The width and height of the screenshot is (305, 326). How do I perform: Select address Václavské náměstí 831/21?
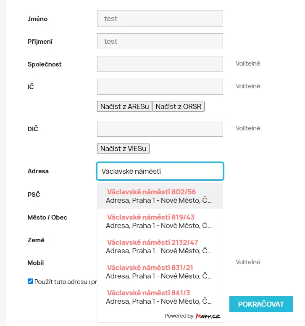[160, 272]
